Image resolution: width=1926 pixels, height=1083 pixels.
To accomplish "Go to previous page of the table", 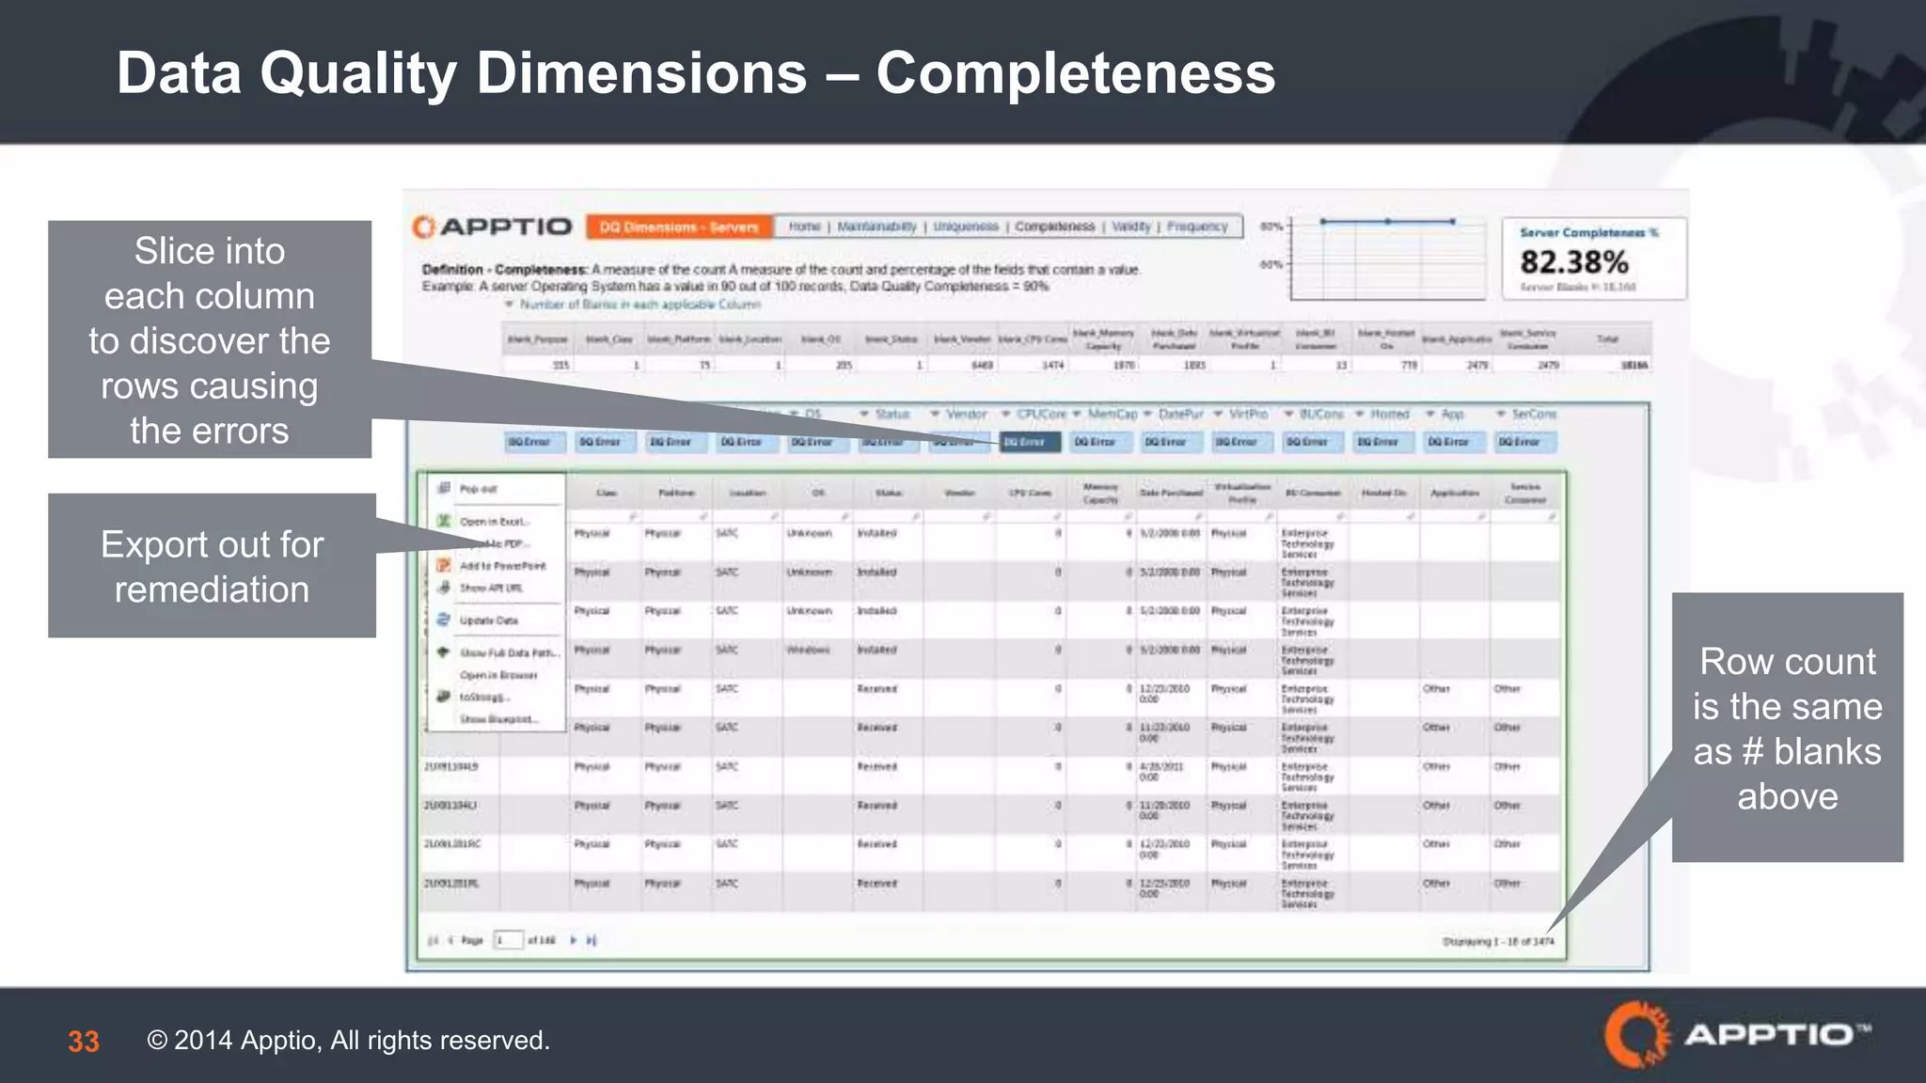I will tap(450, 940).
